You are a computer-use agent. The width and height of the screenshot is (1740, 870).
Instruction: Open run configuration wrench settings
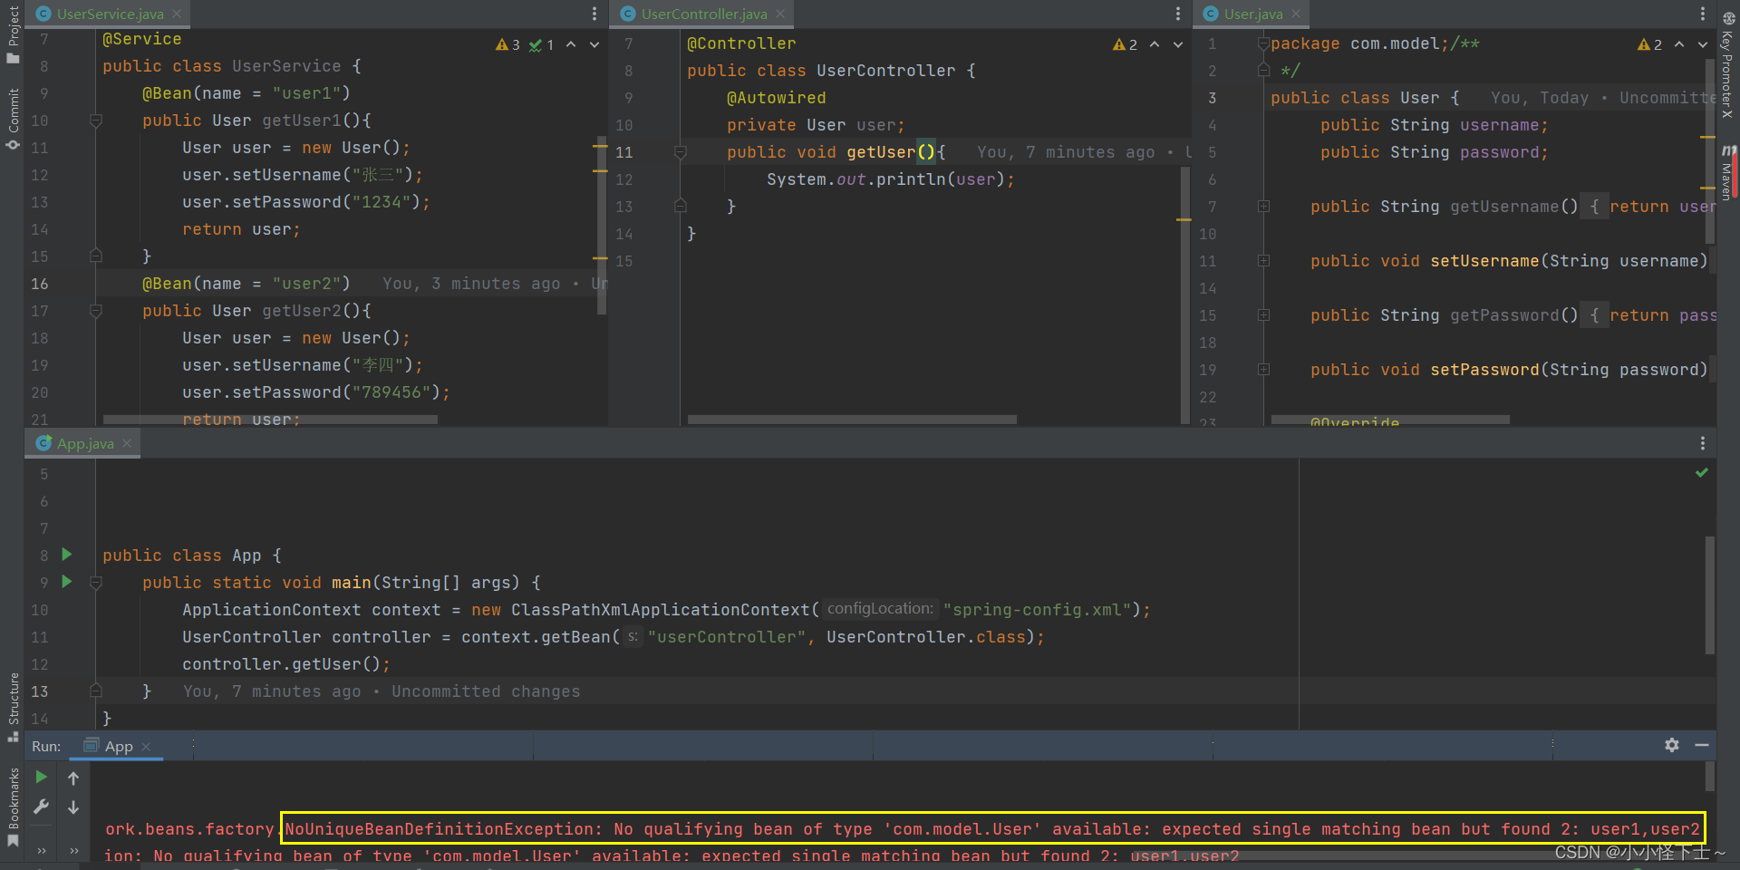pyautogui.click(x=41, y=807)
